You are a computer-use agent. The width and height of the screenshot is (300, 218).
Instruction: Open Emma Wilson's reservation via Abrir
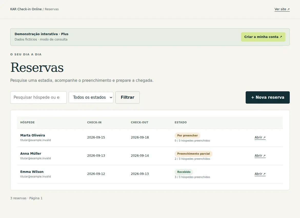pyautogui.click(x=260, y=174)
